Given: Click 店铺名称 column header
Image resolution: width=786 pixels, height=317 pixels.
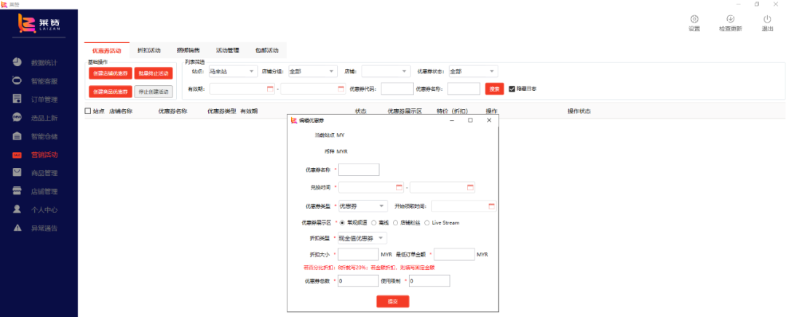Looking at the screenshot, I should pyautogui.click(x=121, y=111).
